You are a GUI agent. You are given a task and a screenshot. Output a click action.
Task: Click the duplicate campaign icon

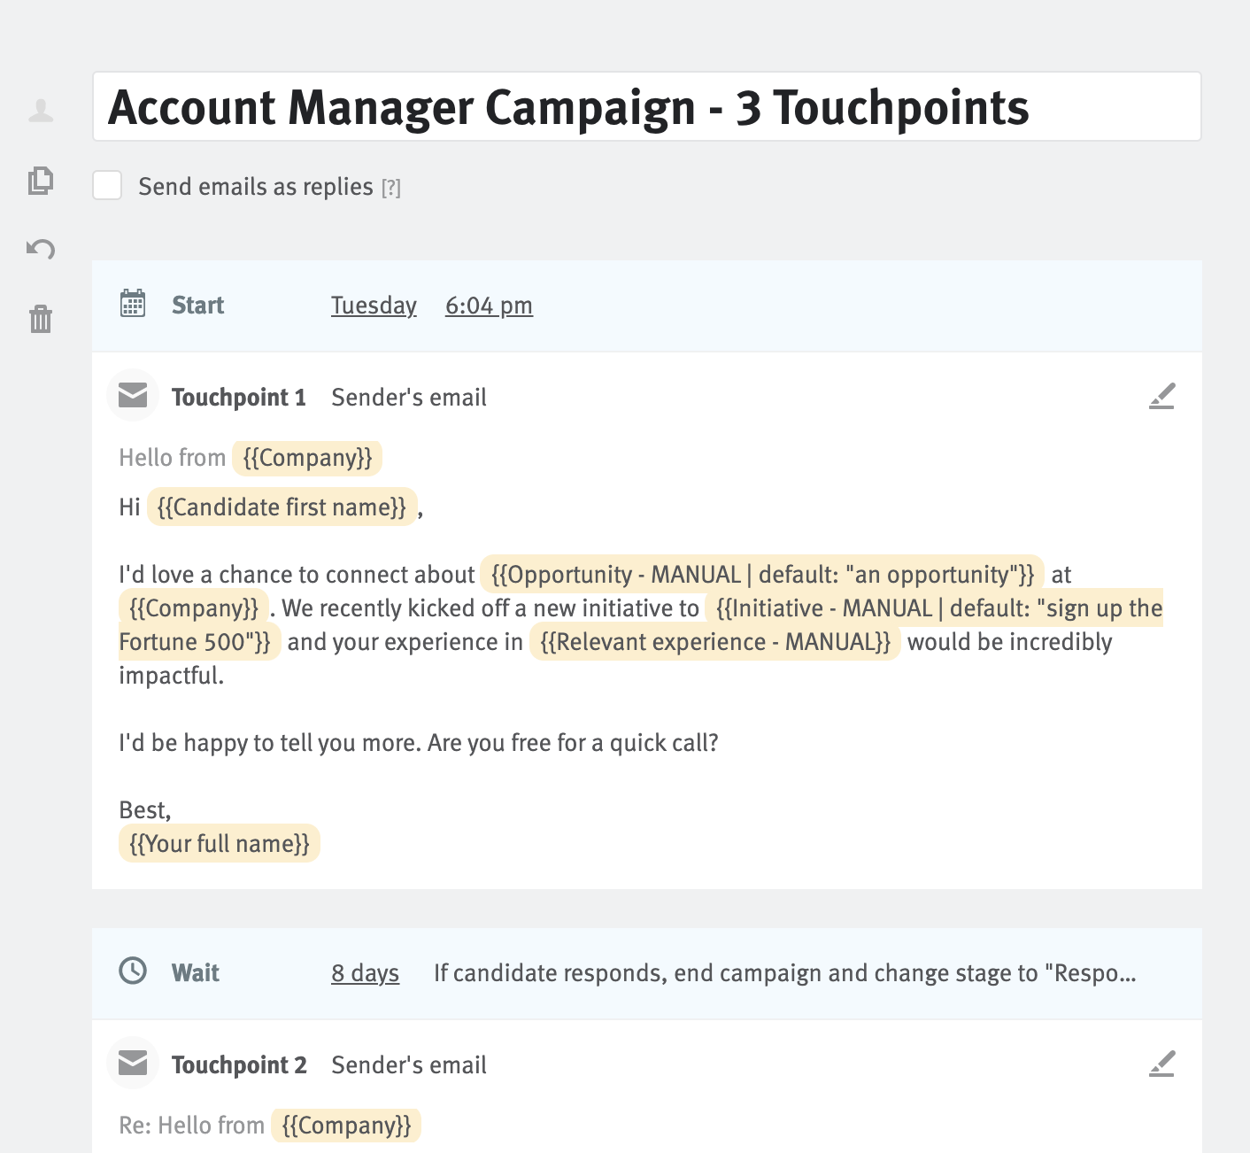click(41, 180)
